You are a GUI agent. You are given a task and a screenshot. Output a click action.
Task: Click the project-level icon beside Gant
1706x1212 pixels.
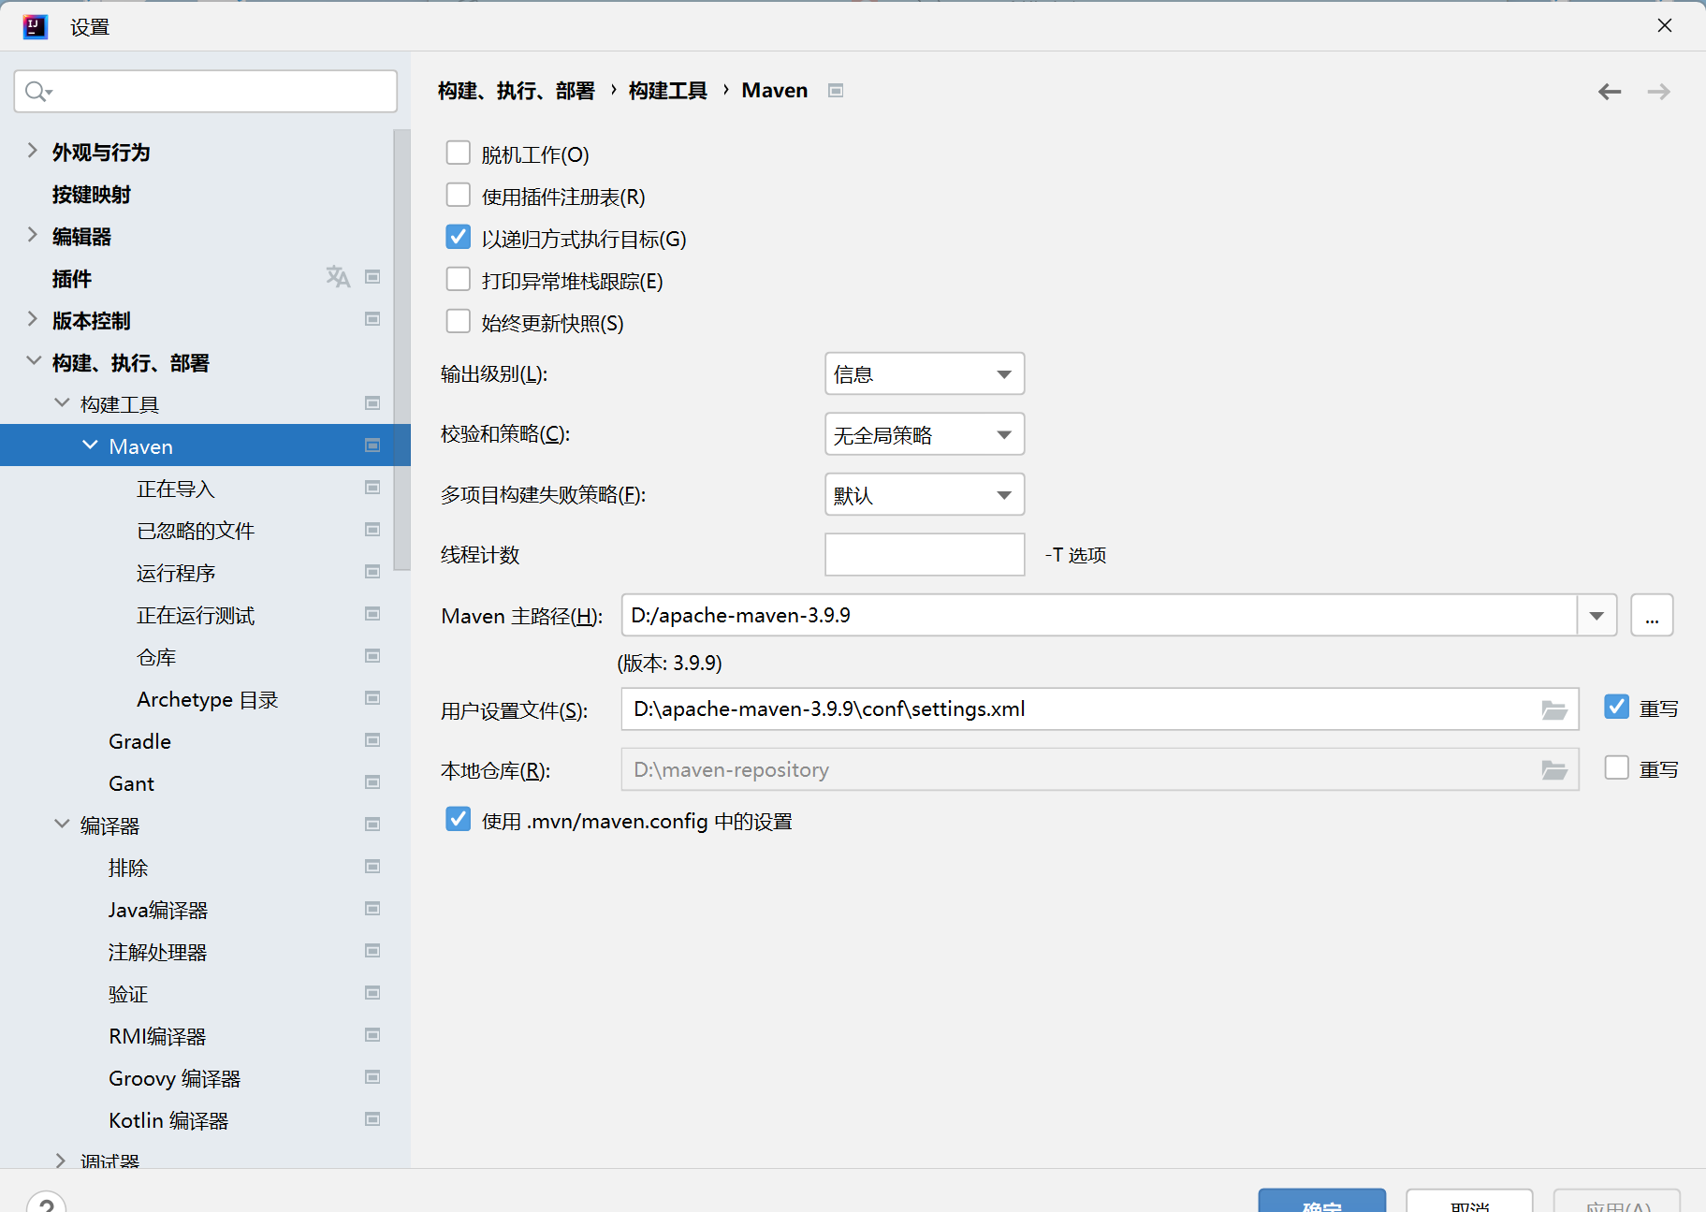372,782
